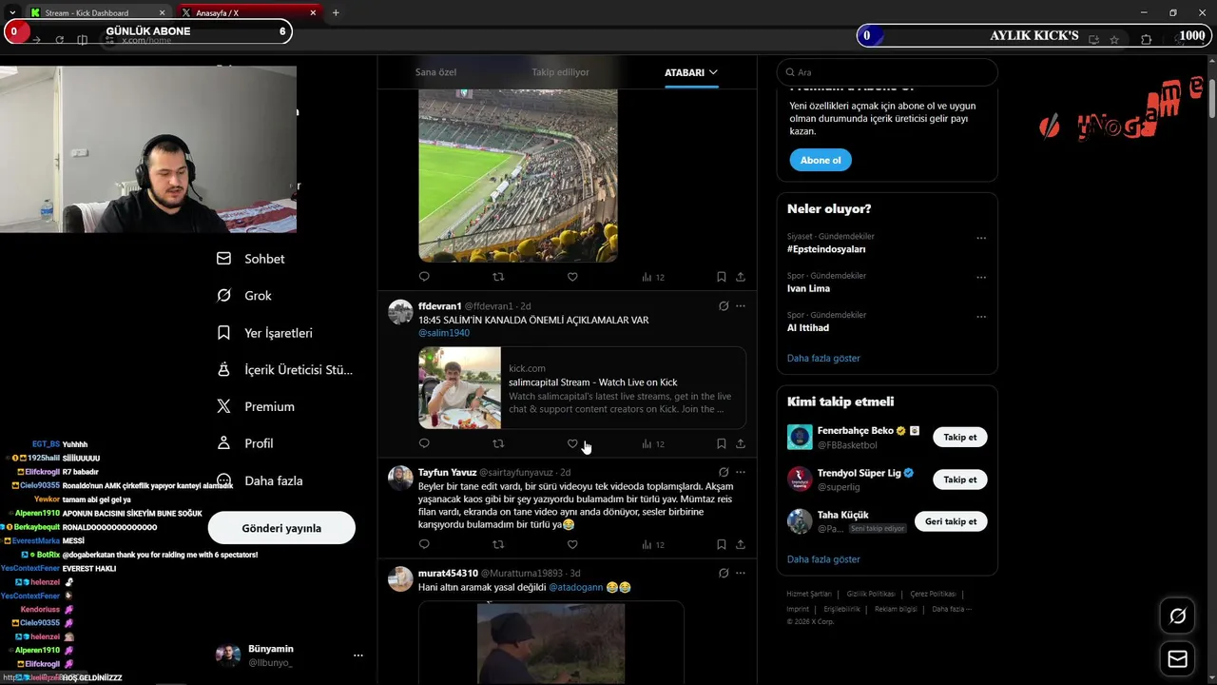Open more options for Ivan Lima trend
Viewport: 1217px width, 685px height.
tap(981, 278)
